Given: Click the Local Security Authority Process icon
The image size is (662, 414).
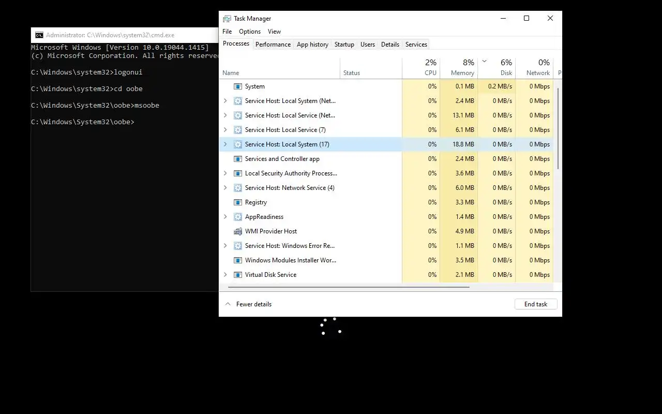Looking at the screenshot, I should coord(238,173).
